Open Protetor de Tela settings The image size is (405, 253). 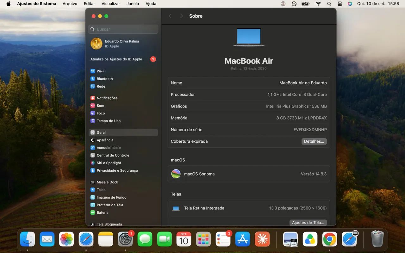pos(123,205)
